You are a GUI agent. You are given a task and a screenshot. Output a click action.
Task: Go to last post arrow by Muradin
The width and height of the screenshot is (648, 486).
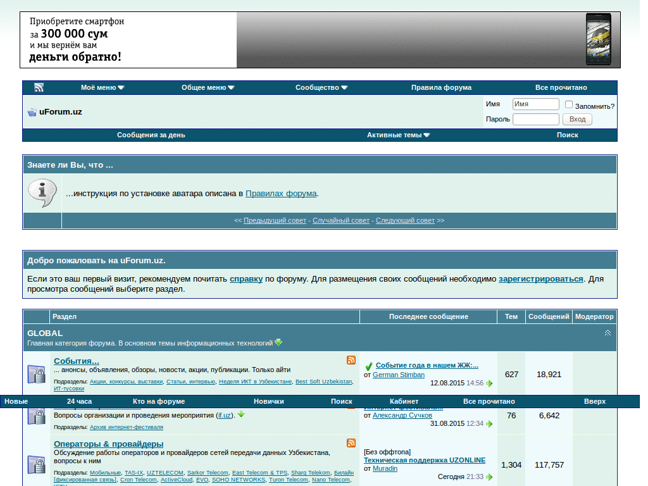(489, 477)
